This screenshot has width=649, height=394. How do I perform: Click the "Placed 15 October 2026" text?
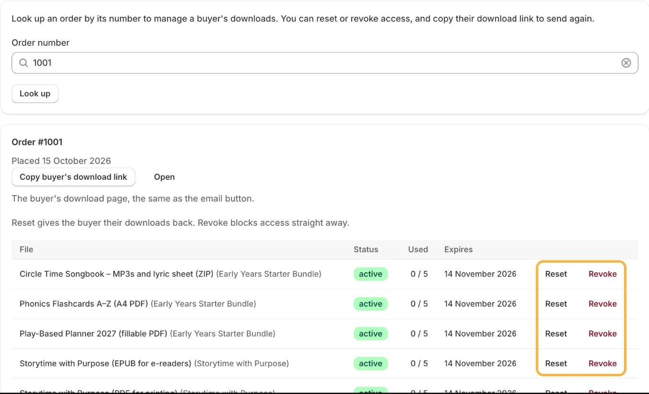click(x=61, y=161)
